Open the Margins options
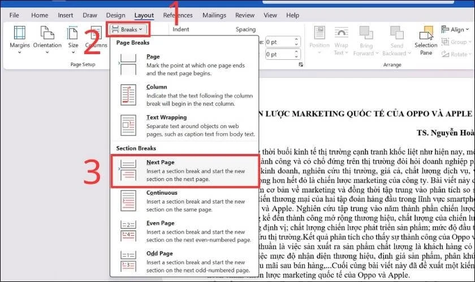This screenshot has width=475, height=282. point(20,39)
